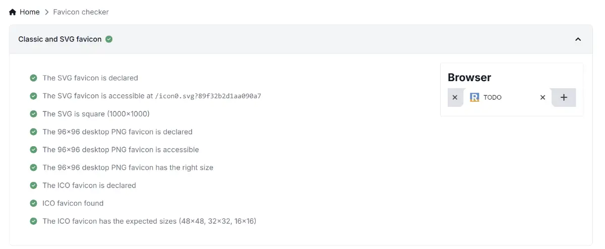Click the Home house icon in breadcrumb
Screen dimensions: 605x249
pyautogui.click(x=13, y=12)
